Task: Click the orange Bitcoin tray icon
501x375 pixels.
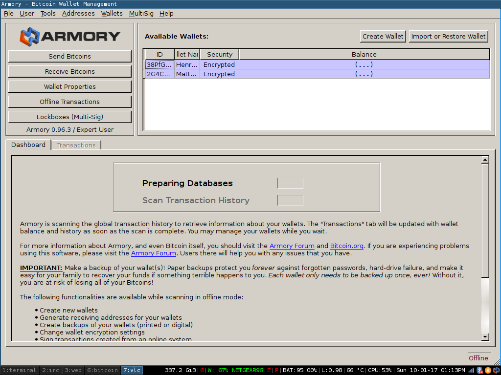Action: click(x=488, y=370)
